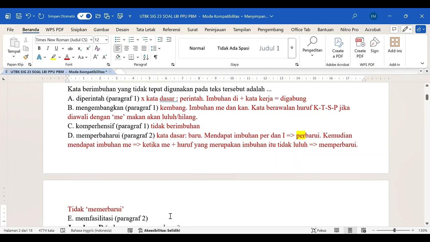Image resolution: width=430 pixels, height=242 pixels.
Task: Increase paragraph indent
Action: (x=169, y=40)
